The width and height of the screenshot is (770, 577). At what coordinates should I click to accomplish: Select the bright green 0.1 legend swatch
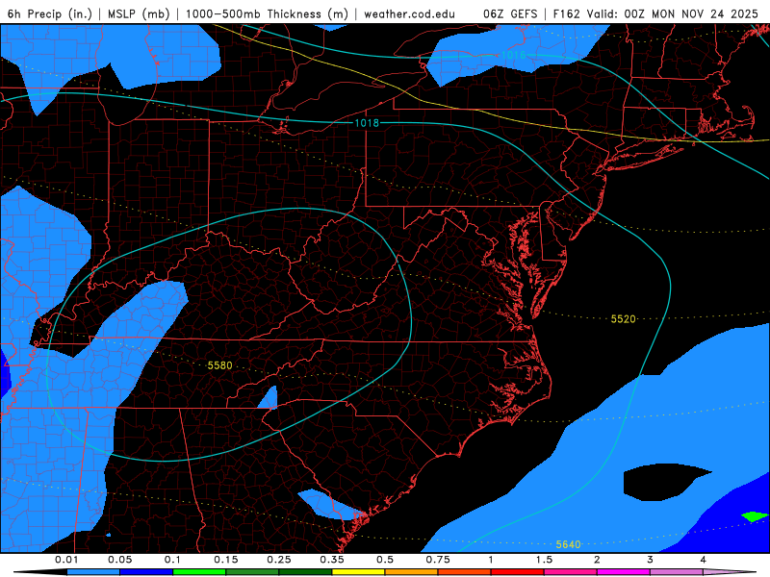coord(199,572)
